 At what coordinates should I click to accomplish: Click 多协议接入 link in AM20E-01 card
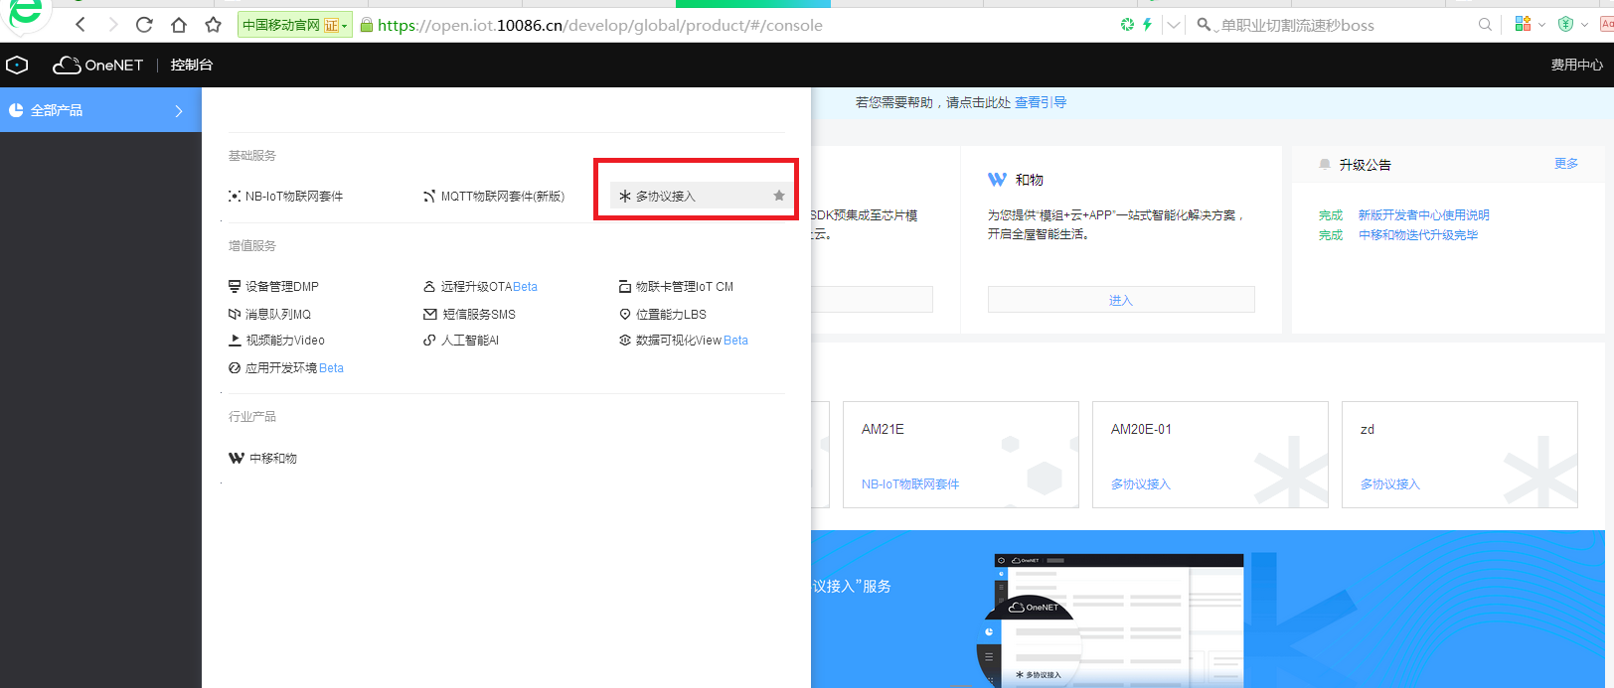point(1141,484)
